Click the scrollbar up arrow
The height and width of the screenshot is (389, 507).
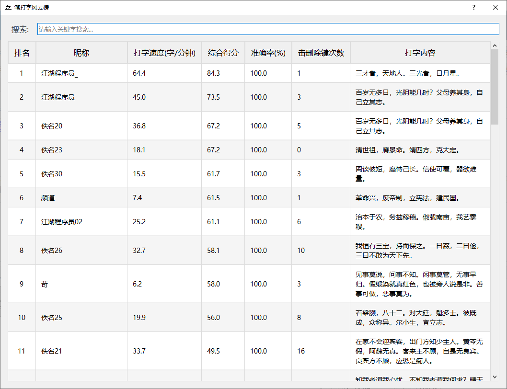(x=495, y=46)
